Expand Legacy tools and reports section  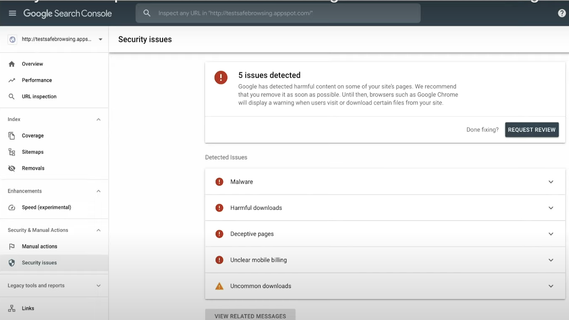pyautogui.click(x=98, y=286)
